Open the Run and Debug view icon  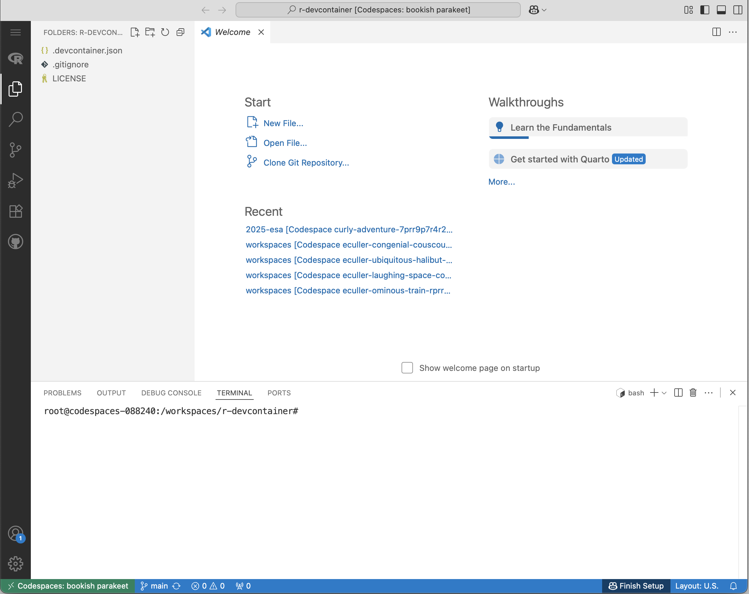[15, 180]
